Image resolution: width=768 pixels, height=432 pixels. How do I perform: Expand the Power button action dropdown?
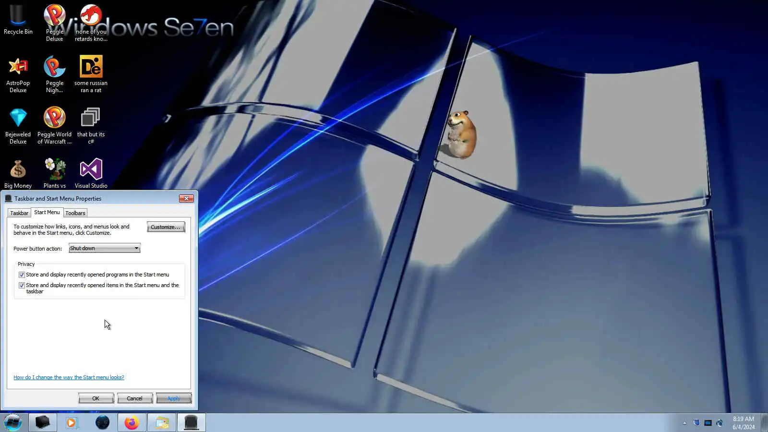[x=104, y=248]
